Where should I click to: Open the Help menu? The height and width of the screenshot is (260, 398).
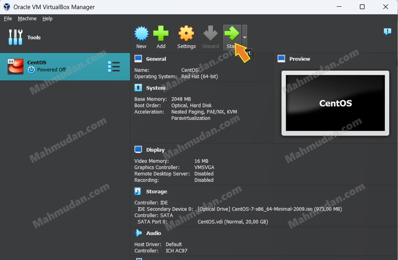[x=47, y=19]
